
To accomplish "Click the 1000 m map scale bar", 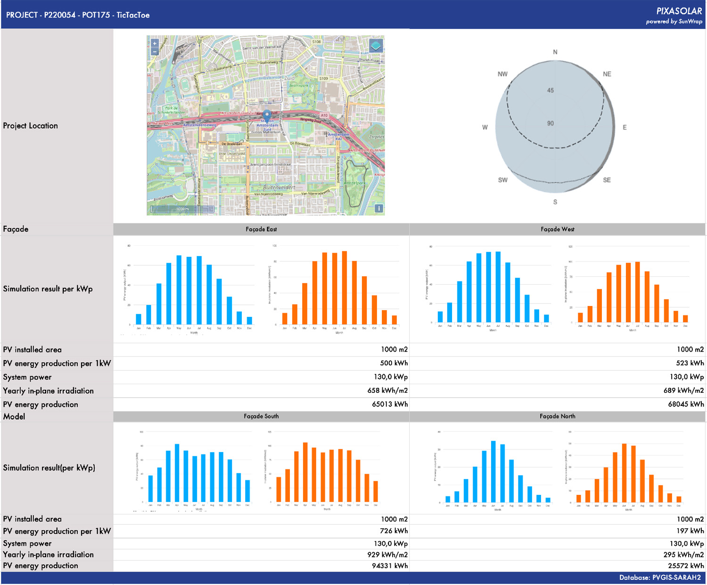I will point(182,209).
